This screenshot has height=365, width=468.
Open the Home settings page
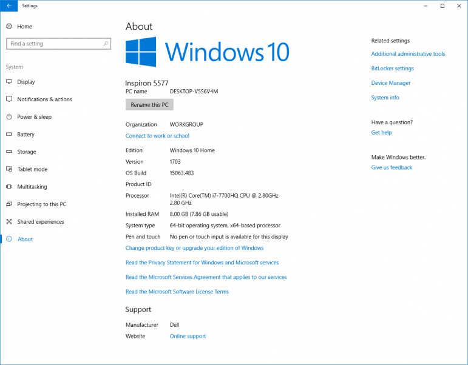point(24,26)
